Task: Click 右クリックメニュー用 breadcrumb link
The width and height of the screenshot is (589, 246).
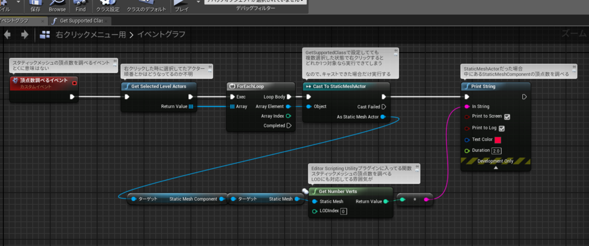Action: click(x=91, y=35)
